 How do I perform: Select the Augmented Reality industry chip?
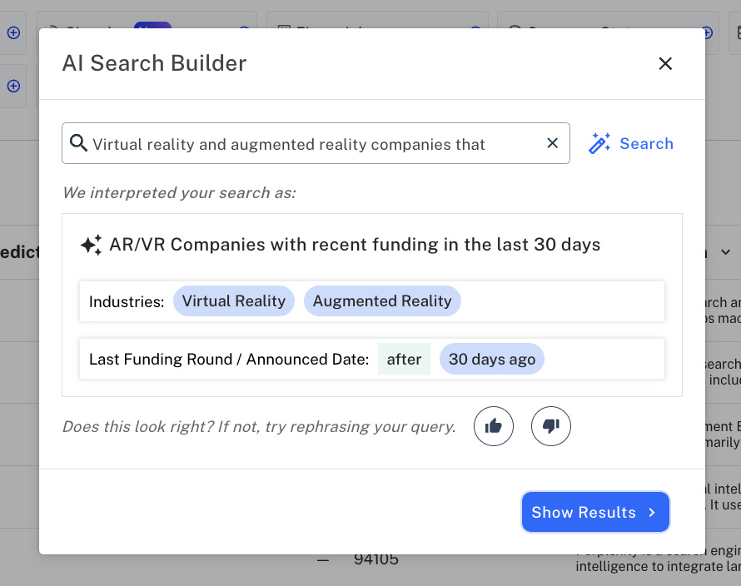pyautogui.click(x=382, y=301)
